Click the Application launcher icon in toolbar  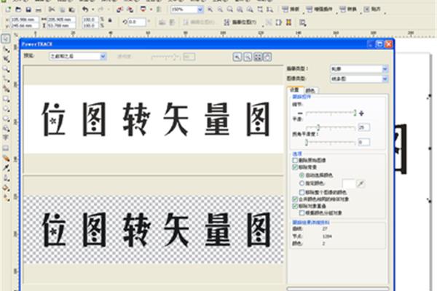[143, 9]
